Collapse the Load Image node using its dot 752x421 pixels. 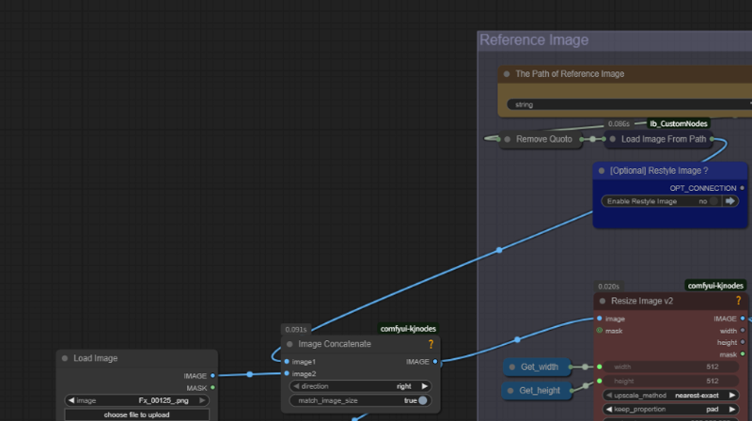point(64,358)
